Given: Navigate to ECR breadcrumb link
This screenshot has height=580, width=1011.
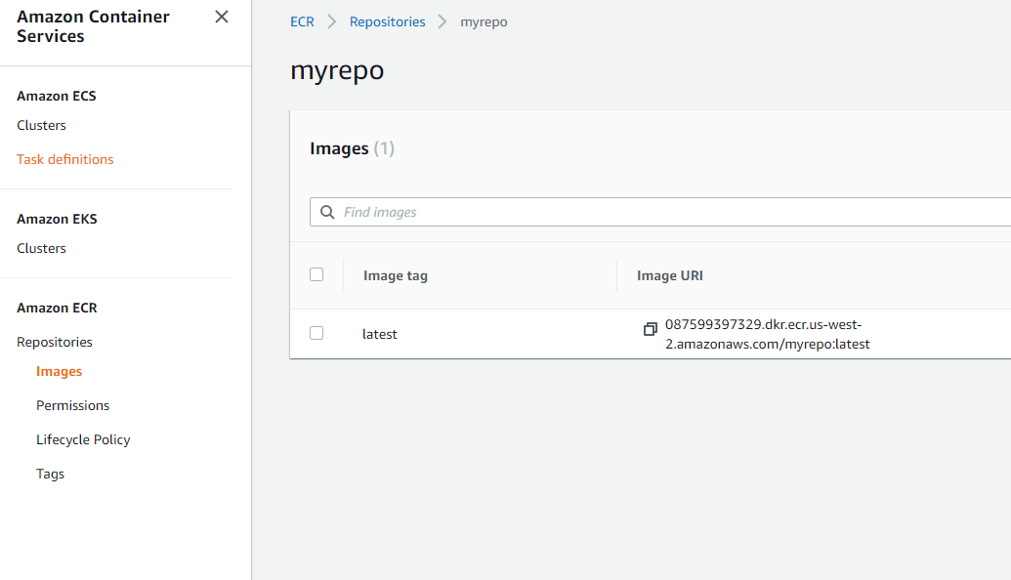Looking at the screenshot, I should [x=302, y=21].
